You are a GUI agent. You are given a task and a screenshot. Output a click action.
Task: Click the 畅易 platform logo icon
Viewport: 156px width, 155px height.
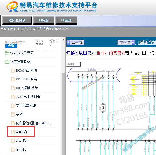point(12,6)
